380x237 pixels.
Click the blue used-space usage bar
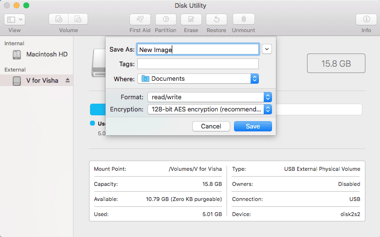(98, 109)
